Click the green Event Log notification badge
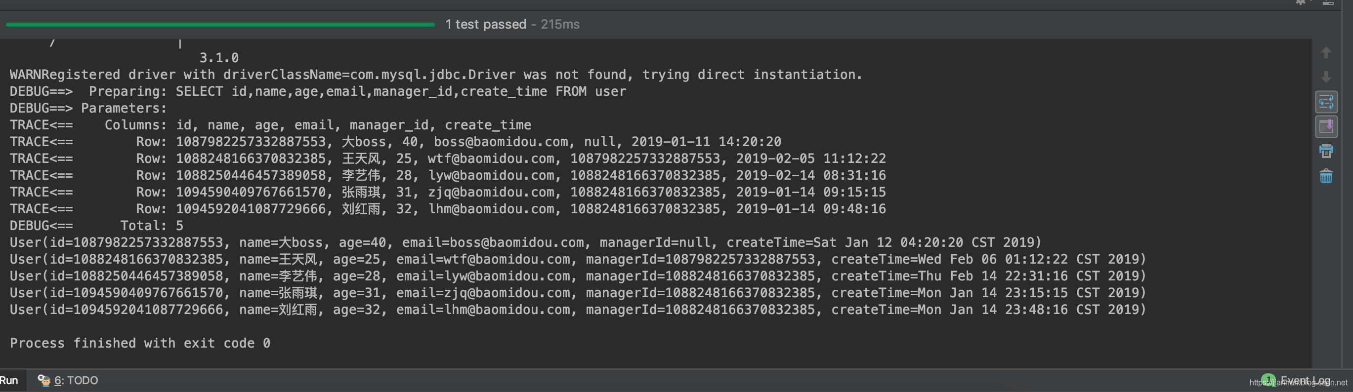Image resolution: width=1353 pixels, height=392 pixels. 1268,379
